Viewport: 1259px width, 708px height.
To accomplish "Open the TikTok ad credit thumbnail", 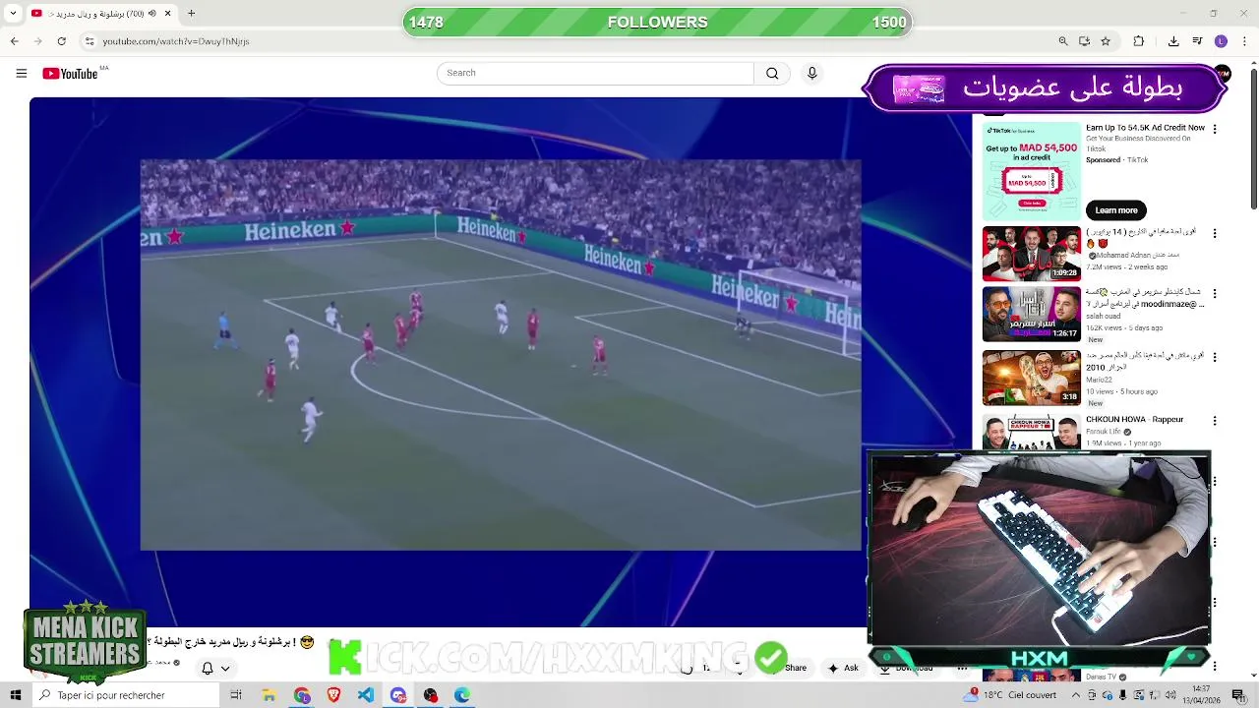I will click(x=1031, y=171).
